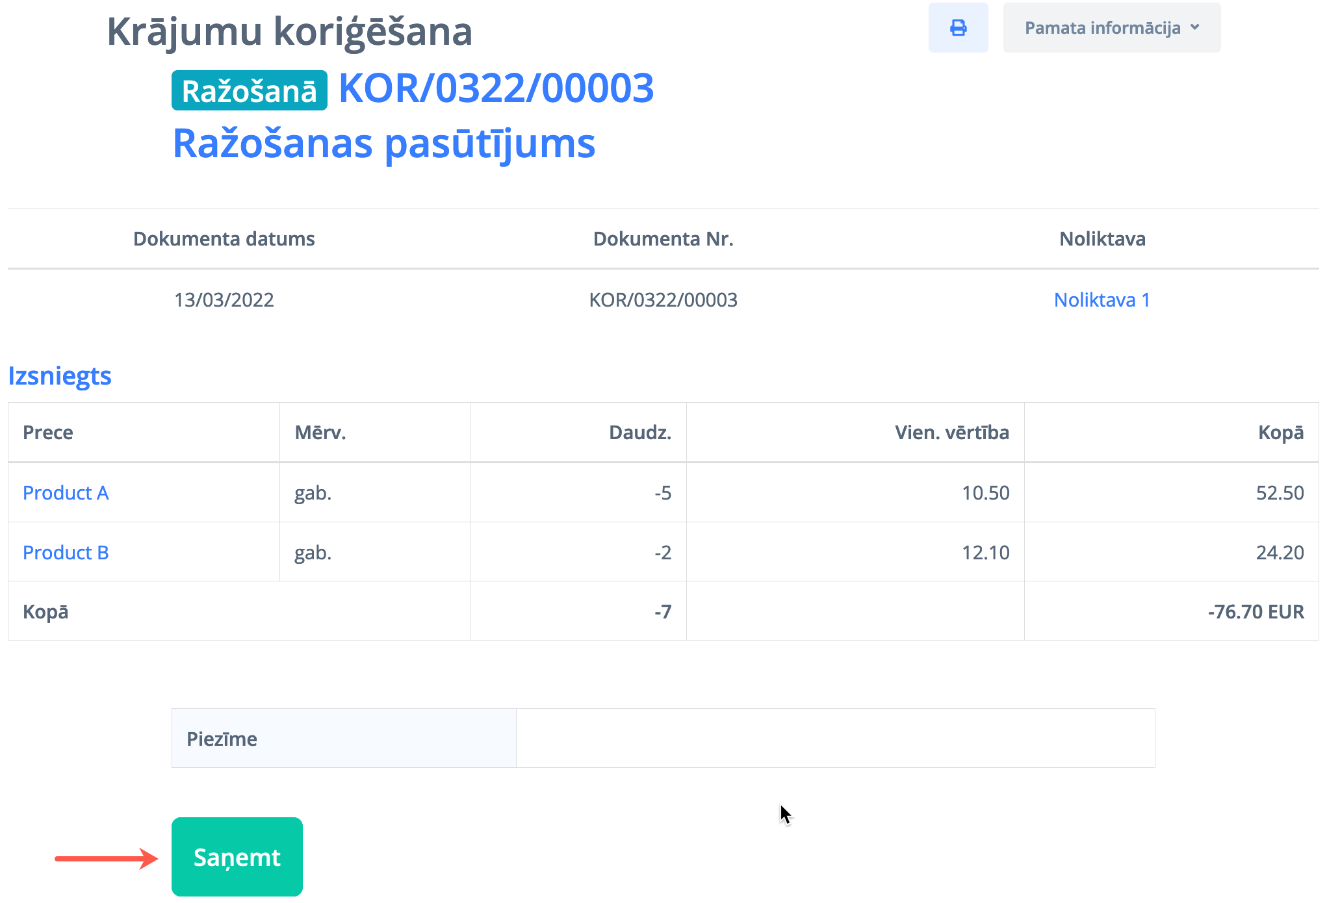
Task: Open the Noliktava 1 warehouse link
Action: coord(1102,300)
